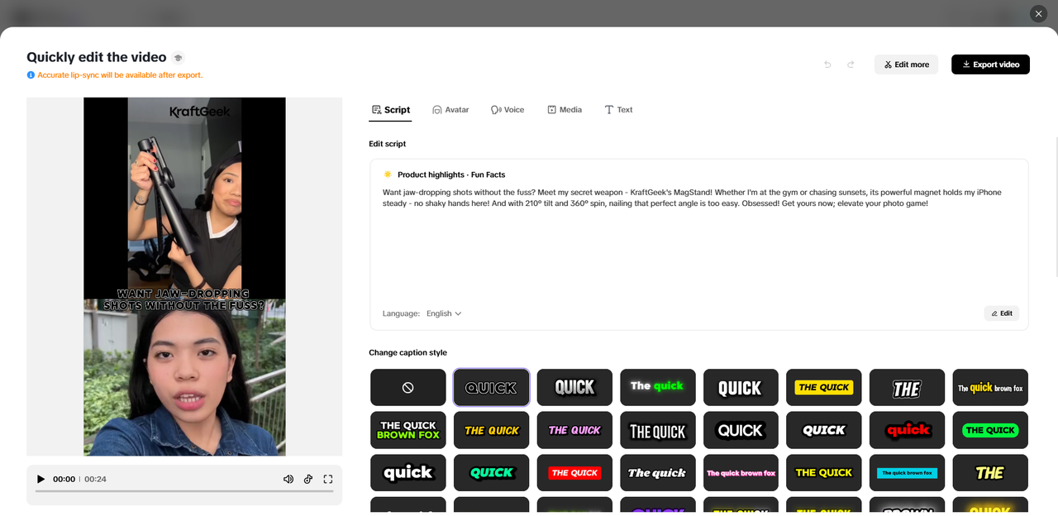
Task: Open the Media panel icon
Action: [x=551, y=109]
